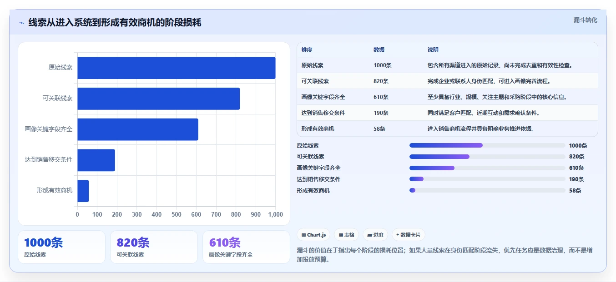Click the 达到销售移交条件 progress bar
616x282 pixels.
pyautogui.click(x=487, y=179)
